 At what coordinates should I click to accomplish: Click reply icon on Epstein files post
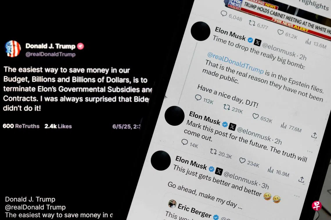[198, 98]
